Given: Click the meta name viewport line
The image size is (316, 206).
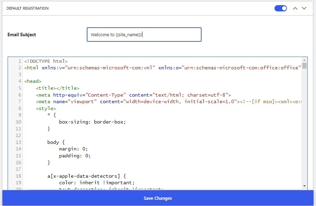Looking at the screenshot, I should tap(168, 101).
